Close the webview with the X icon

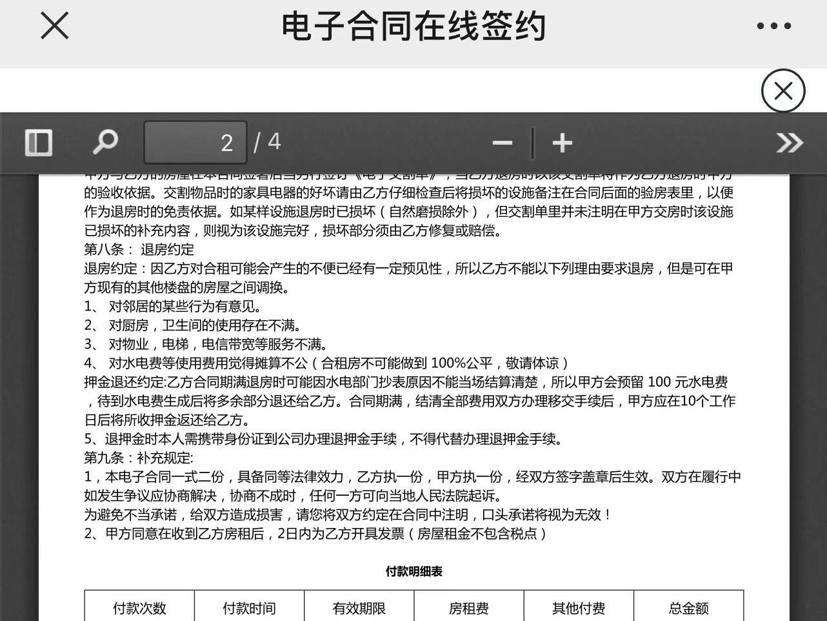(54, 26)
